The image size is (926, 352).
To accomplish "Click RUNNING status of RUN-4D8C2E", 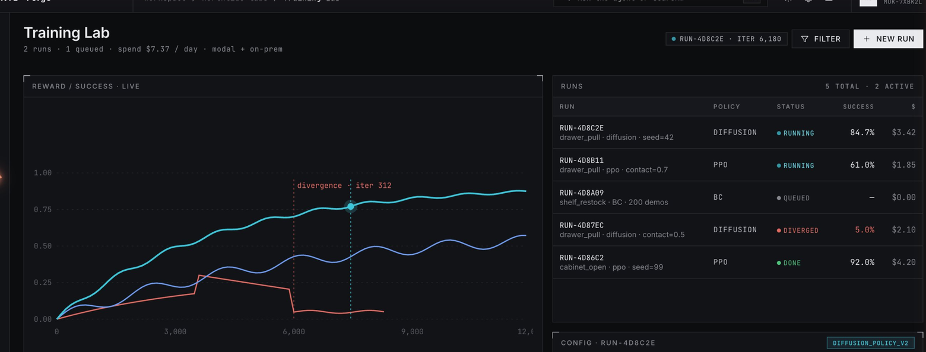I will click(x=795, y=133).
